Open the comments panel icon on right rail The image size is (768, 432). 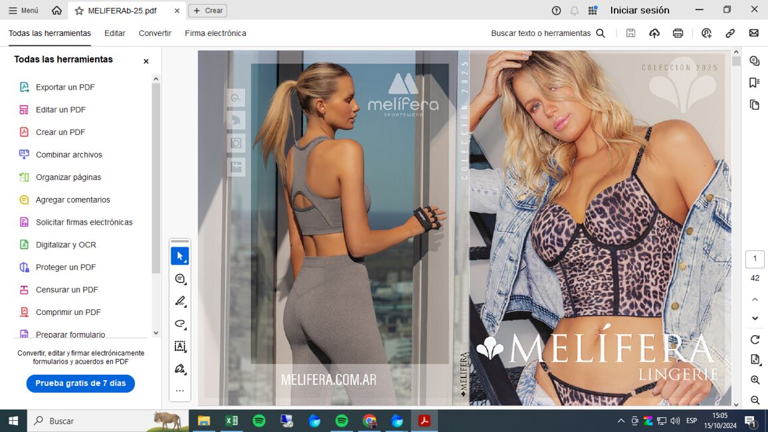pos(754,60)
